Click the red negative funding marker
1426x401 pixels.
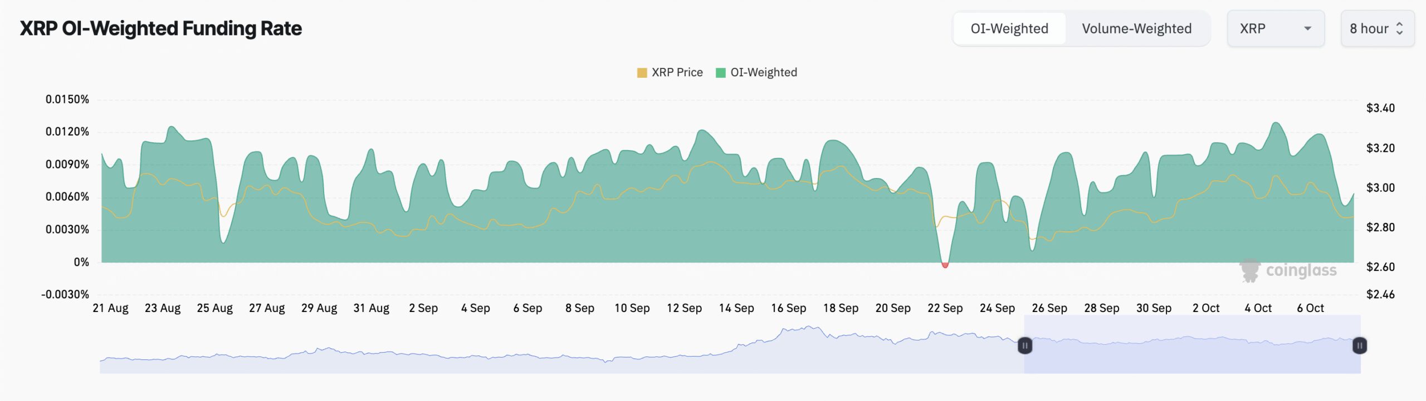coord(945,265)
